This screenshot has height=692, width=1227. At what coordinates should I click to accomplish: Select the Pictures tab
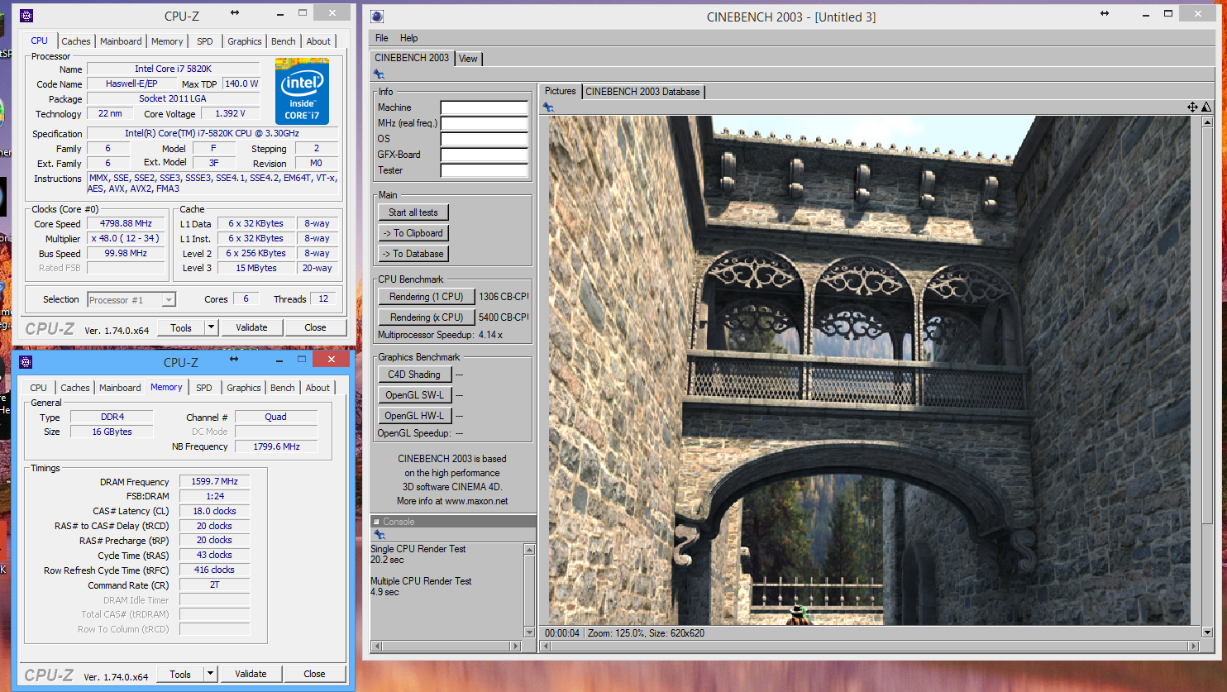point(560,91)
